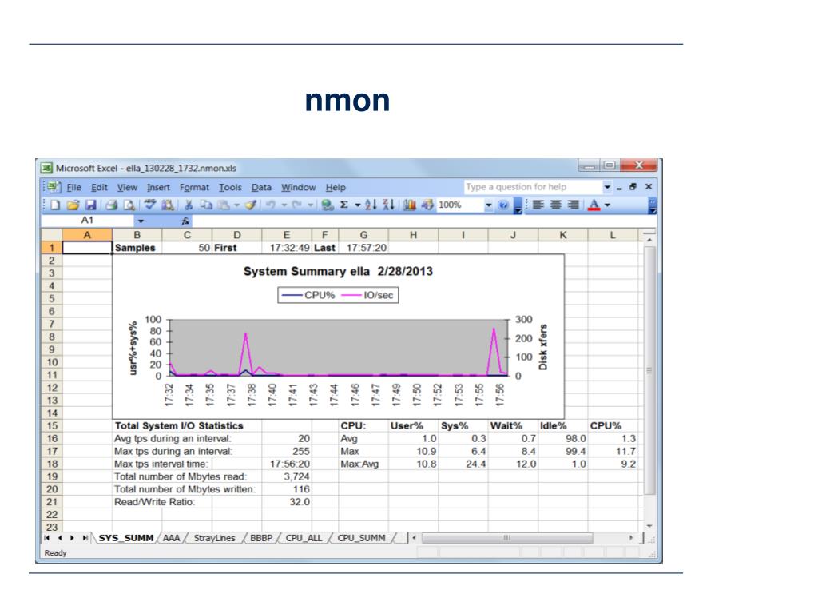Image resolution: width=818 pixels, height=614 pixels.
Task: Activate the Format Painter brush
Action: tap(250, 205)
